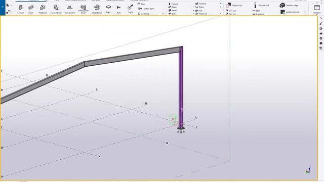Viewport: 324px width, 182px height.
Task: Click the steel Item command
Action: [141, 4]
